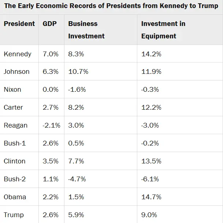Click the GDP column header

[49, 24]
